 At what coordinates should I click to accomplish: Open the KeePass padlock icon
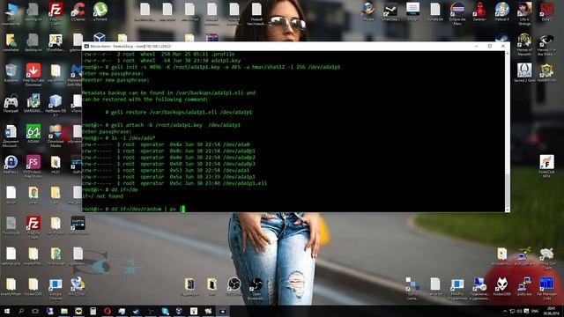[11, 165]
